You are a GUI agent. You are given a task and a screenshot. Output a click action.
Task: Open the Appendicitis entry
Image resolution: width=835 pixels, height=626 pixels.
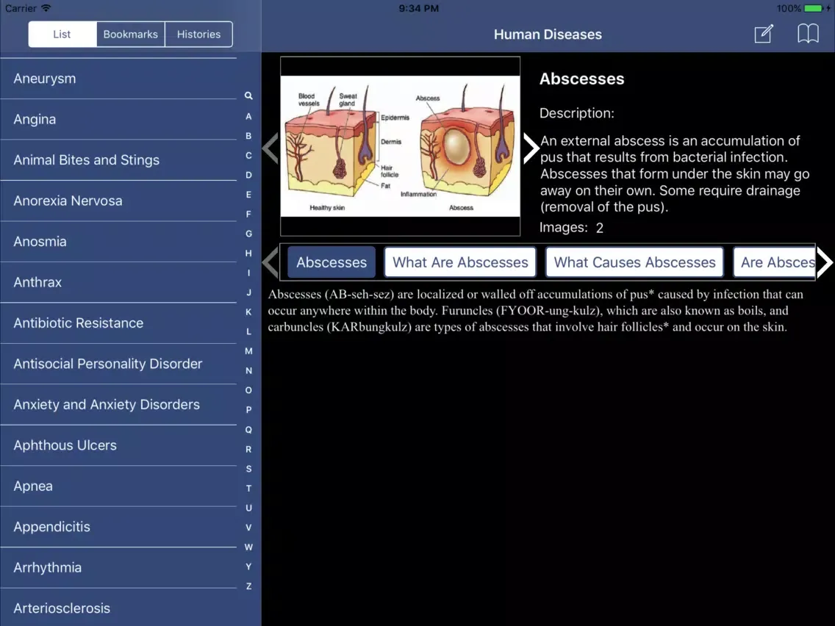click(118, 527)
